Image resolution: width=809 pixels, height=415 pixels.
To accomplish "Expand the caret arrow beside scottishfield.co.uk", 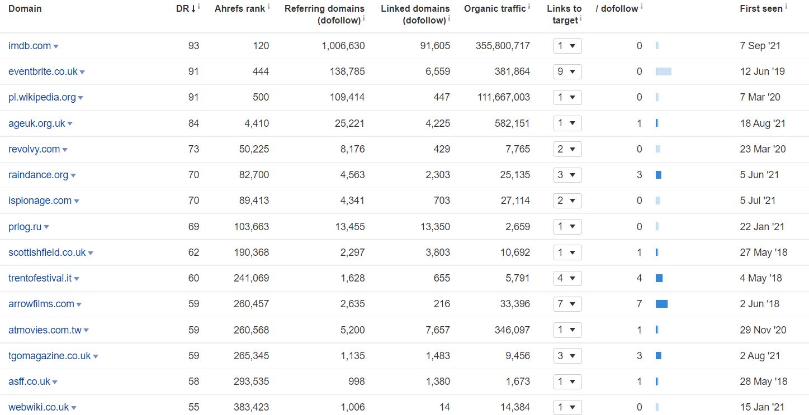I will [x=91, y=254].
